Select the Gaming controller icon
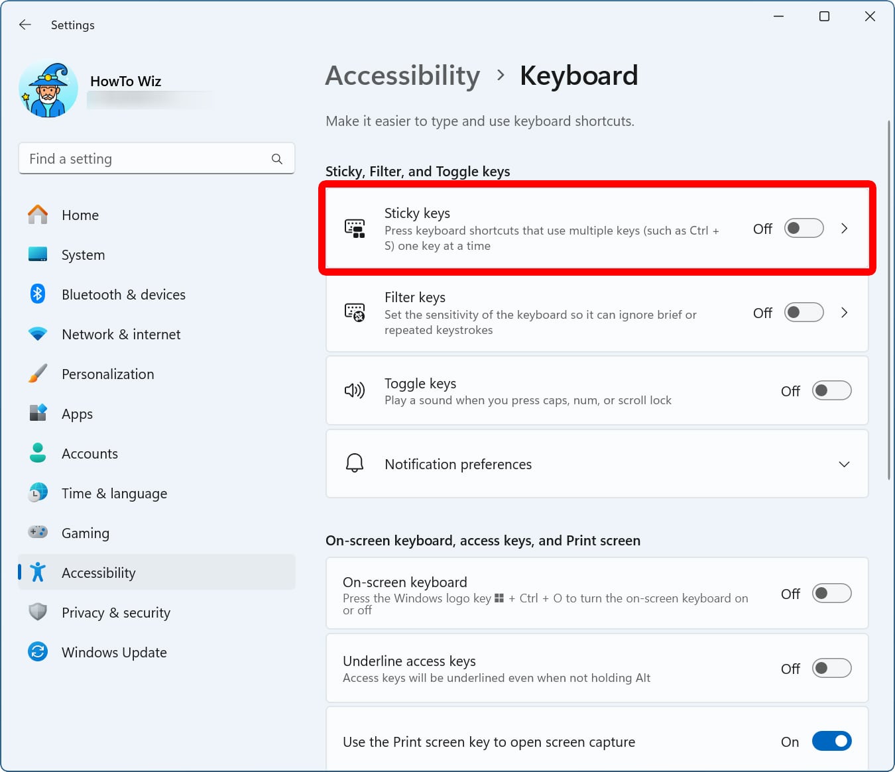This screenshot has height=772, width=895. tap(38, 532)
